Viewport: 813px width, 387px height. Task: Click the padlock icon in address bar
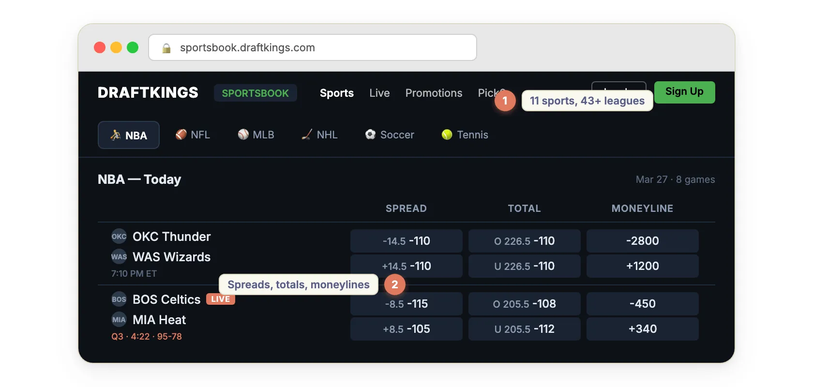click(x=166, y=48)
